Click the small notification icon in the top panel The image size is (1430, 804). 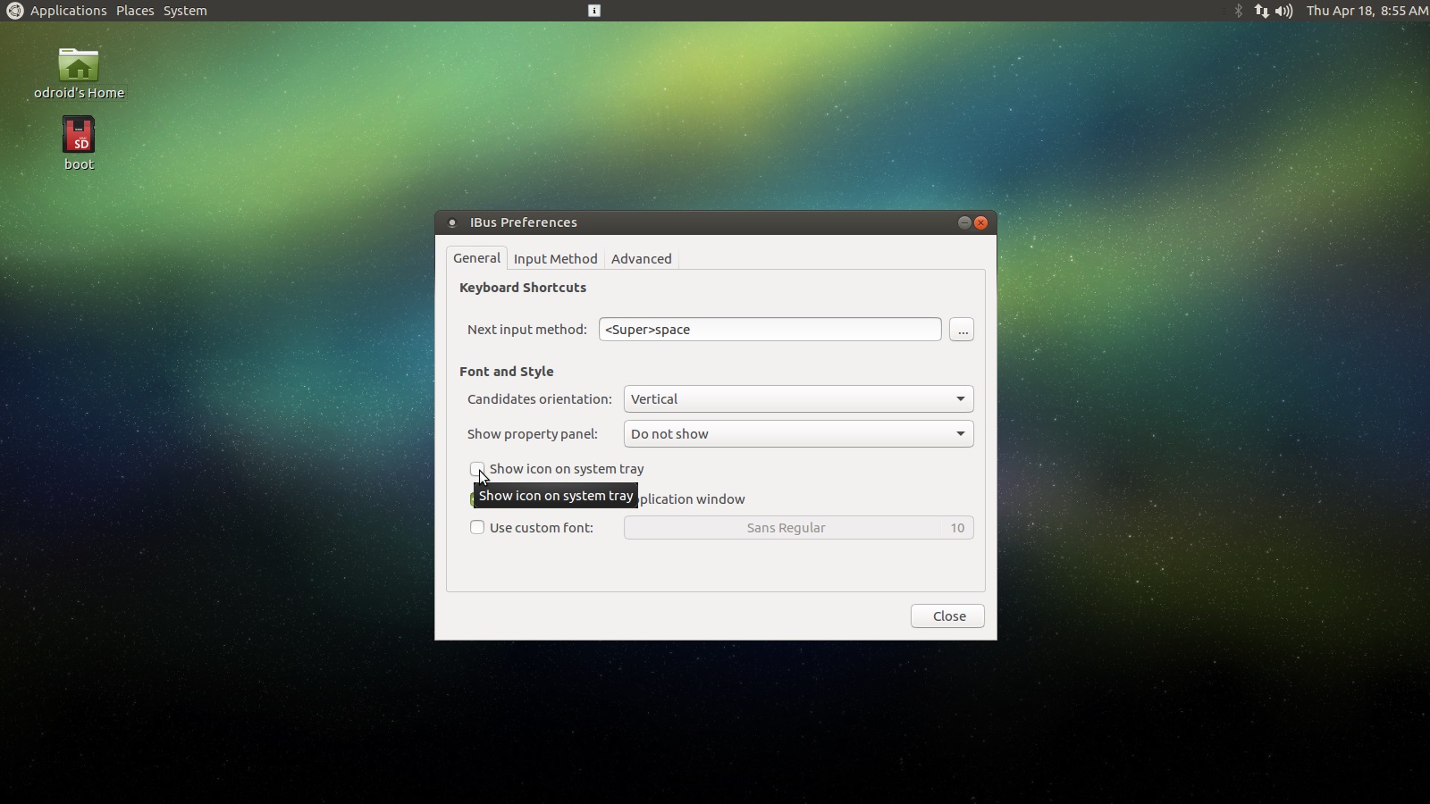(593, 11)
